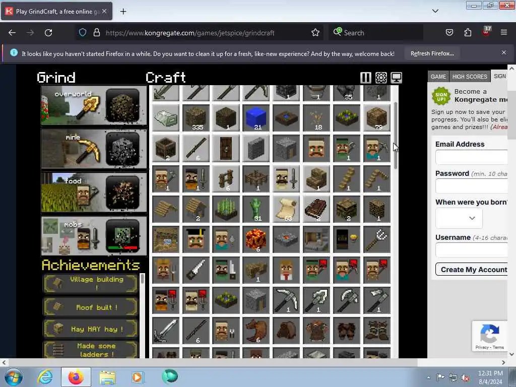Select the furnace with fire block

[x=286, y=239]
